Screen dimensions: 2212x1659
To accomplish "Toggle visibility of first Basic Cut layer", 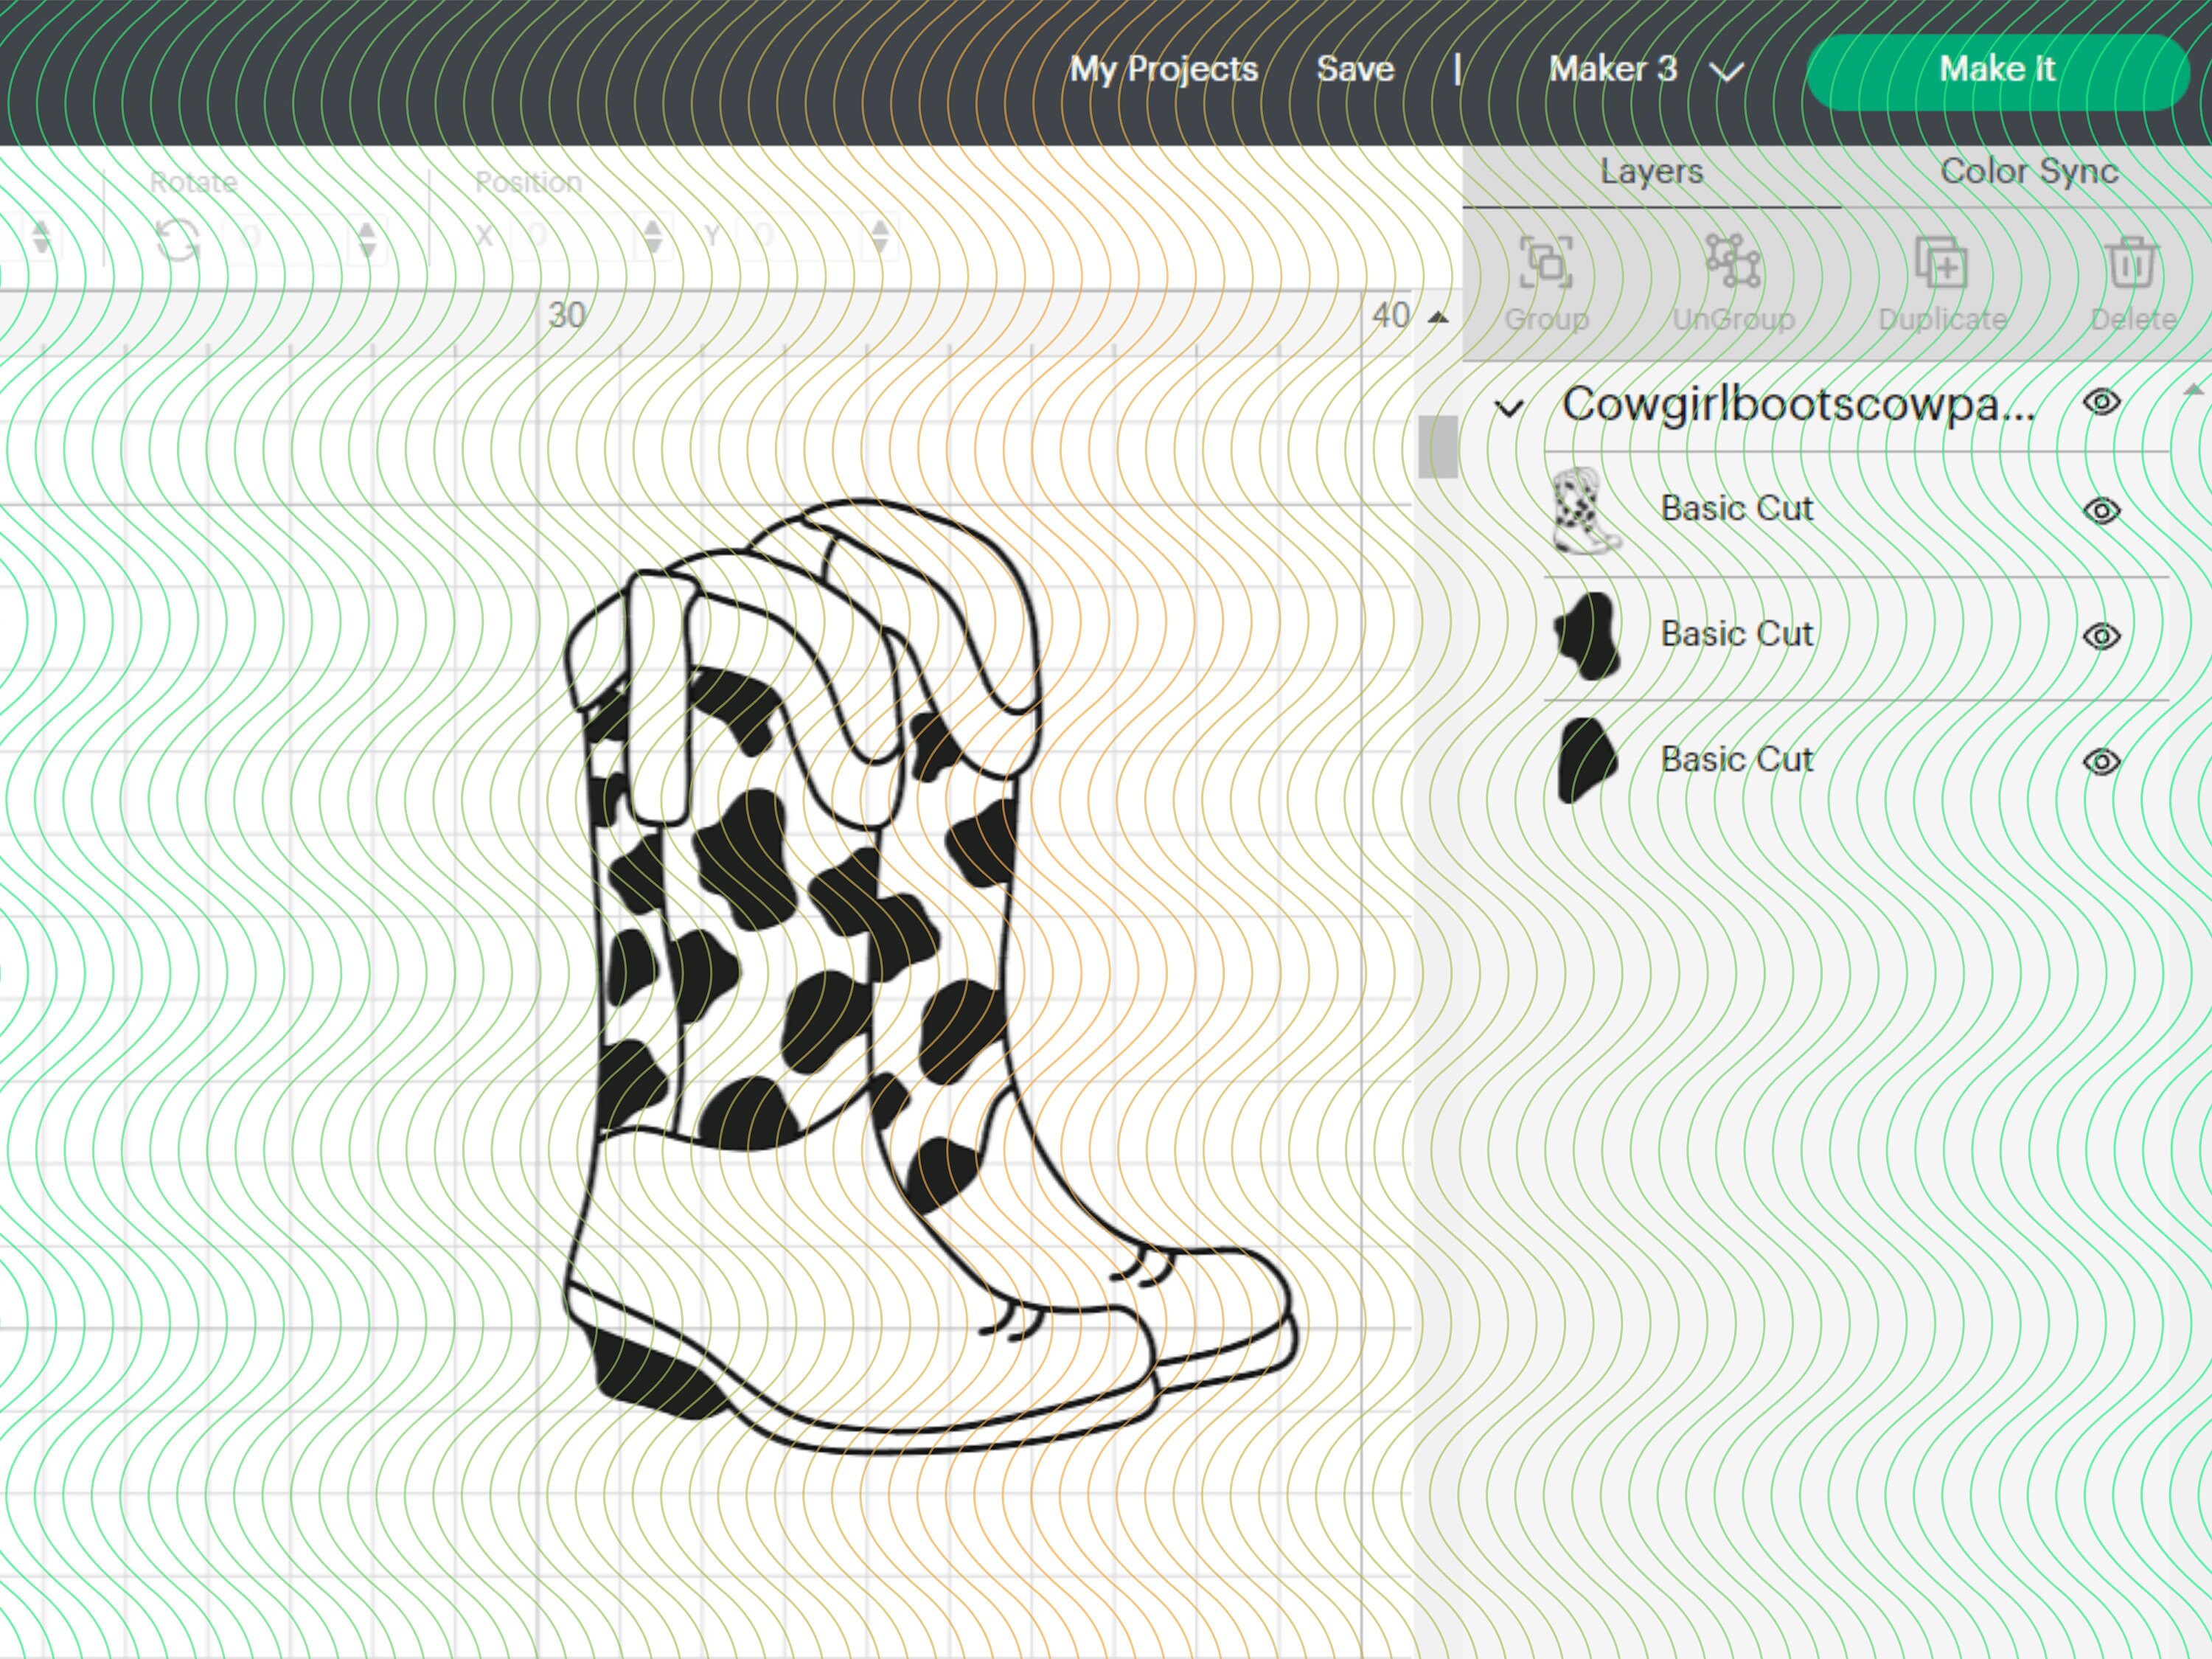I will click(x=2101, y=511).
